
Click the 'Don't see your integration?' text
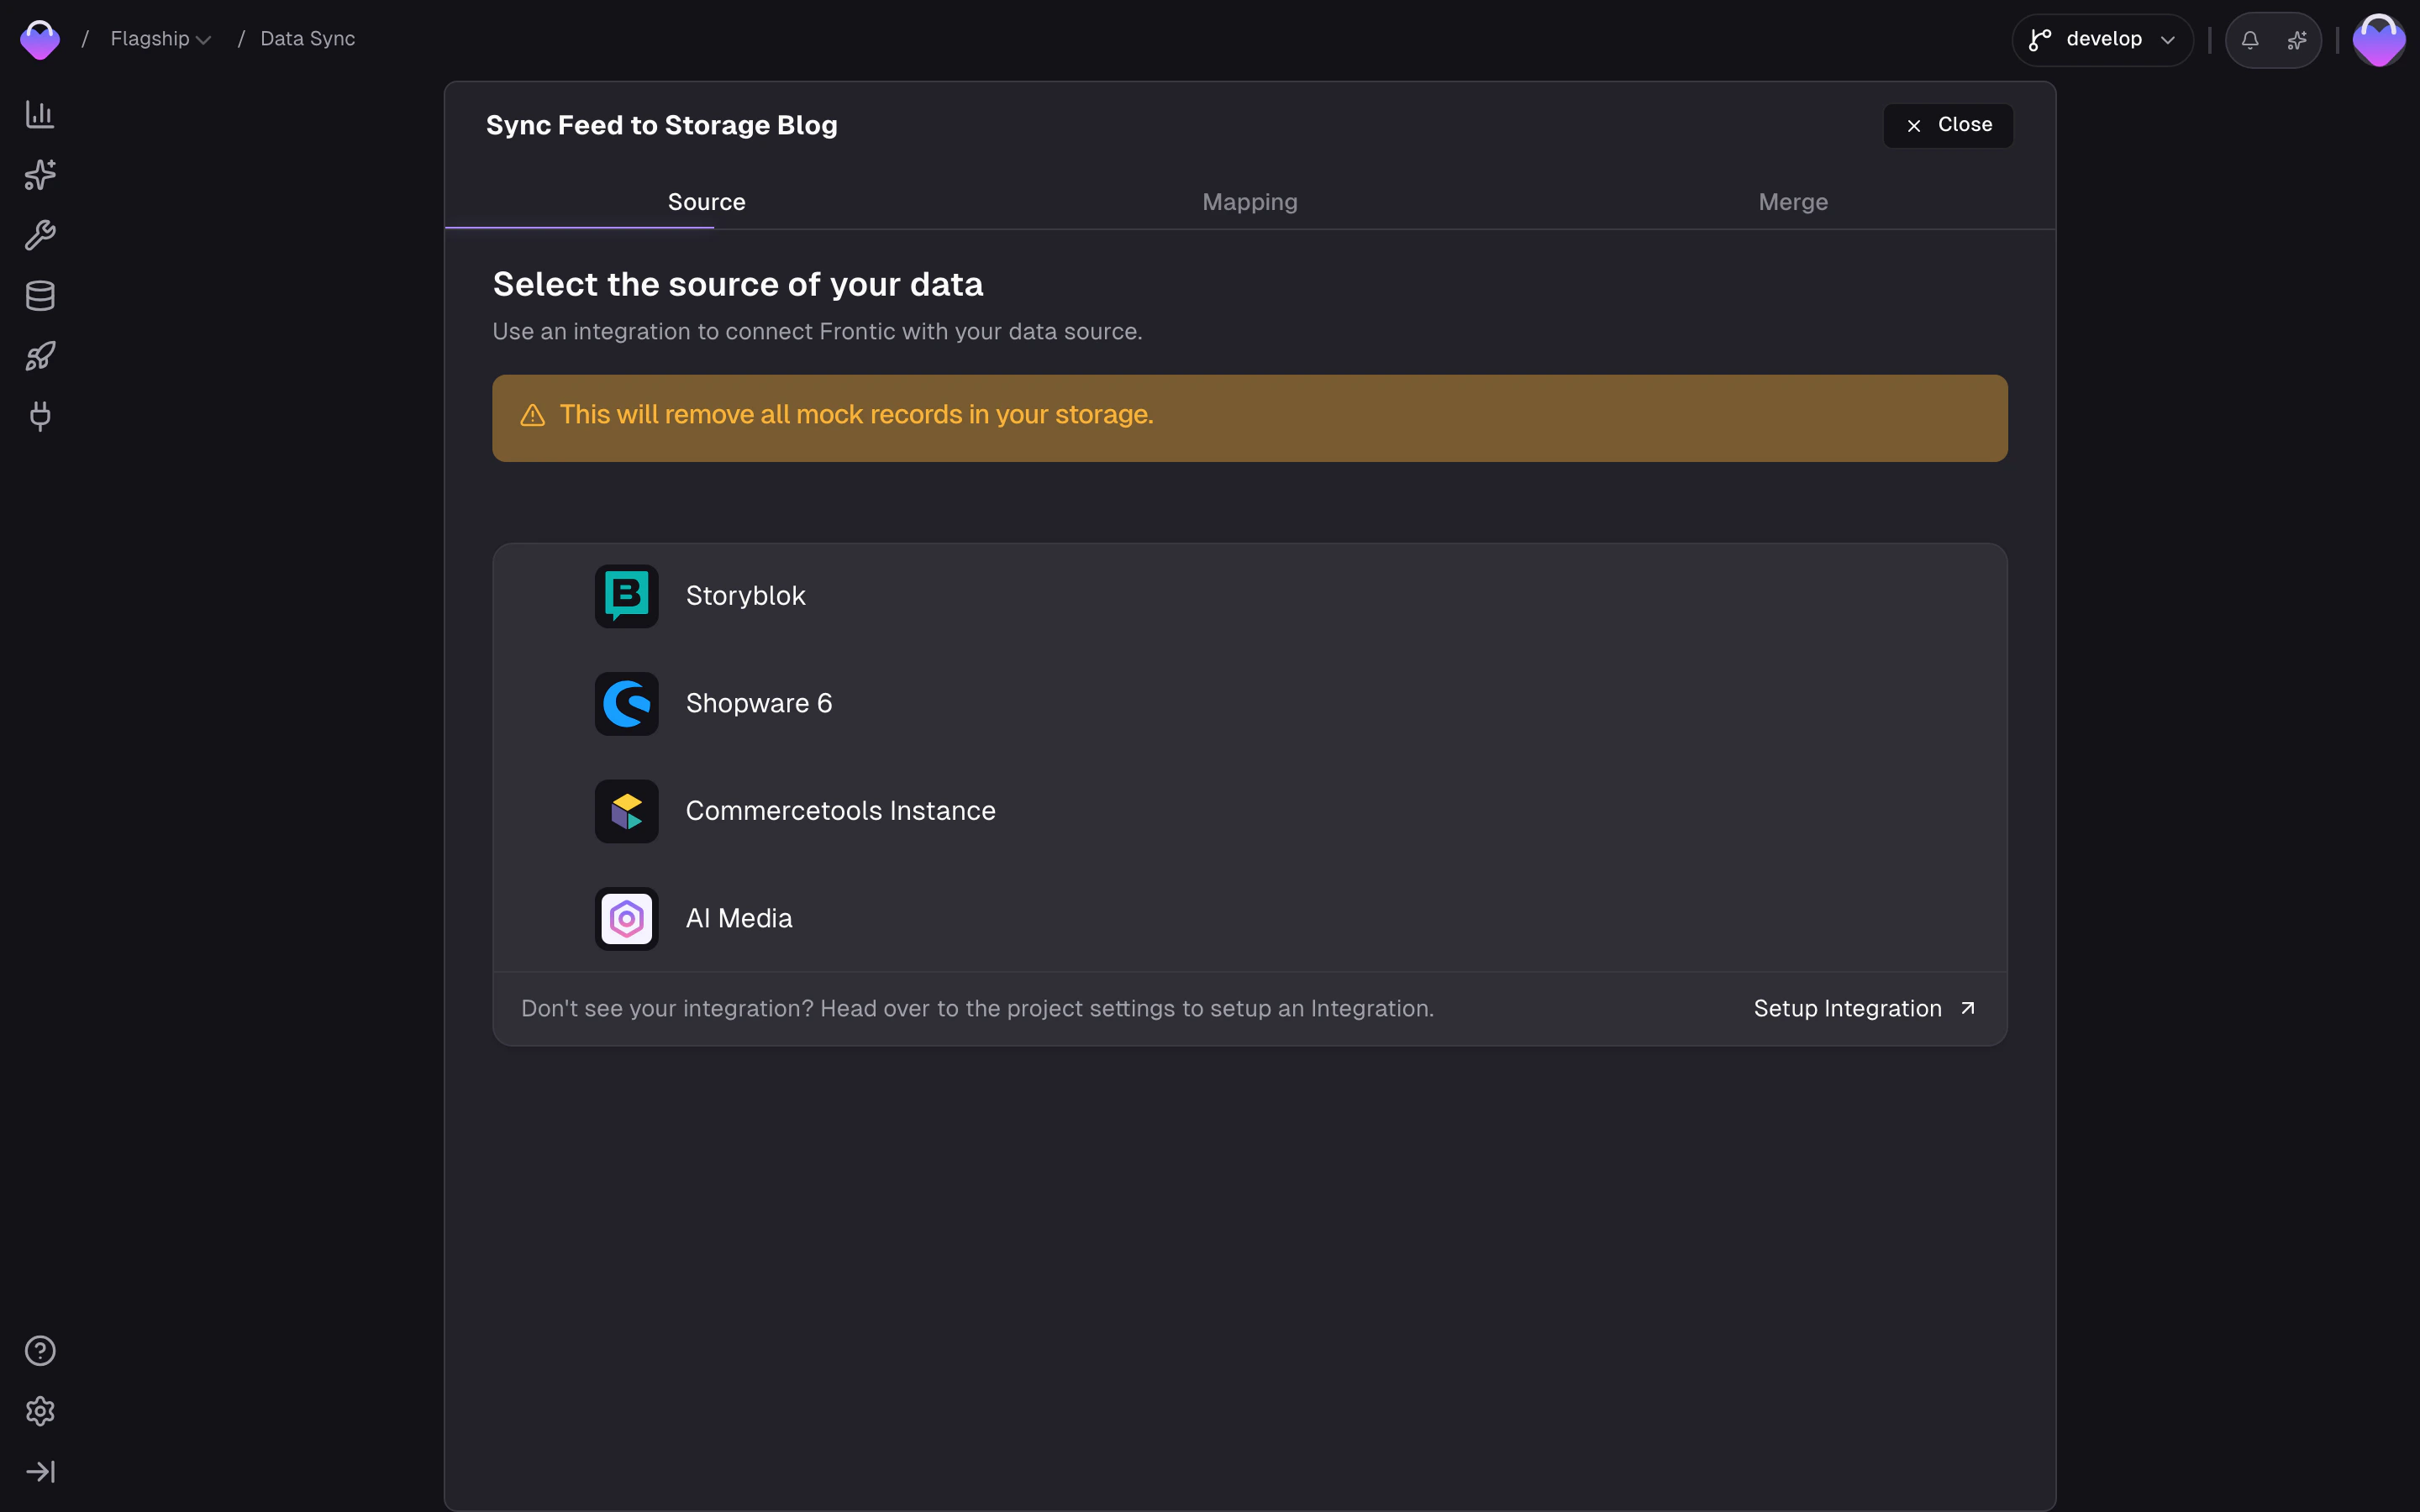667,1008
